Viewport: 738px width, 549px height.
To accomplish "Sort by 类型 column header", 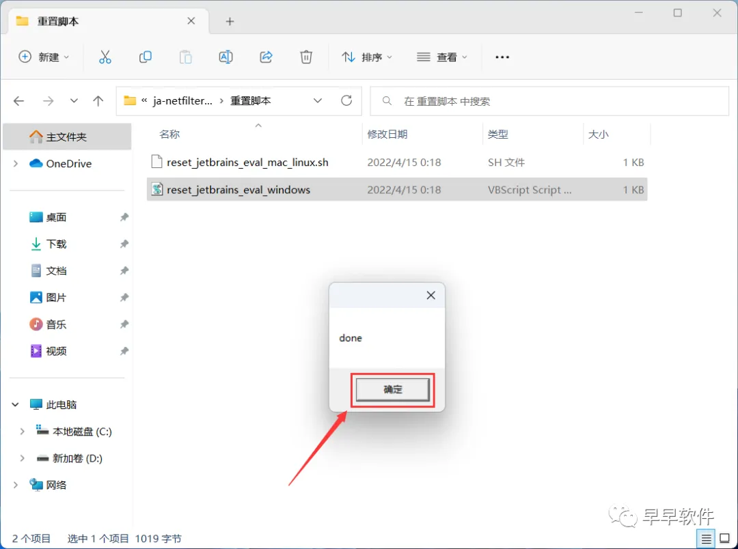I will [497, 135].
